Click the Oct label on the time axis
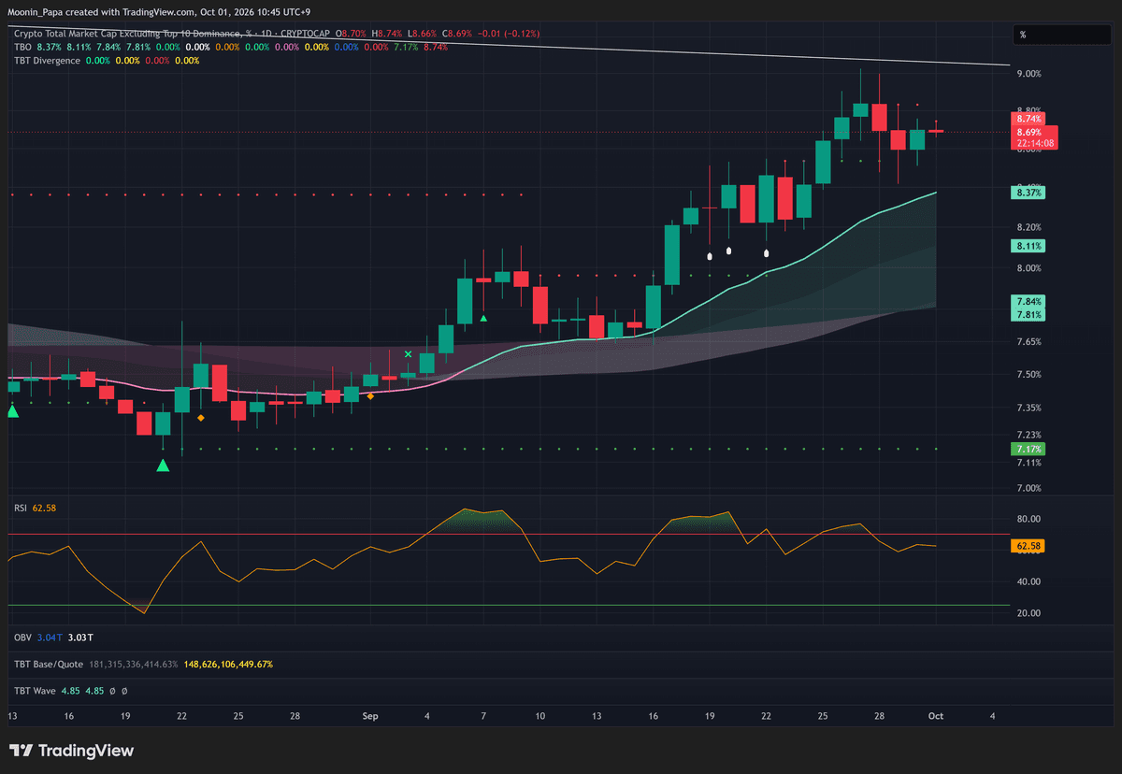The width and height of the screenshot is (1122, 774). tap(935, 715)
